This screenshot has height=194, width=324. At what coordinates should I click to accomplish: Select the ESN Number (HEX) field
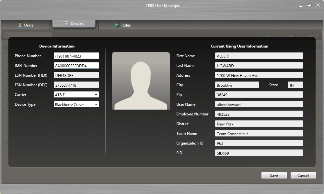[76, 75]
